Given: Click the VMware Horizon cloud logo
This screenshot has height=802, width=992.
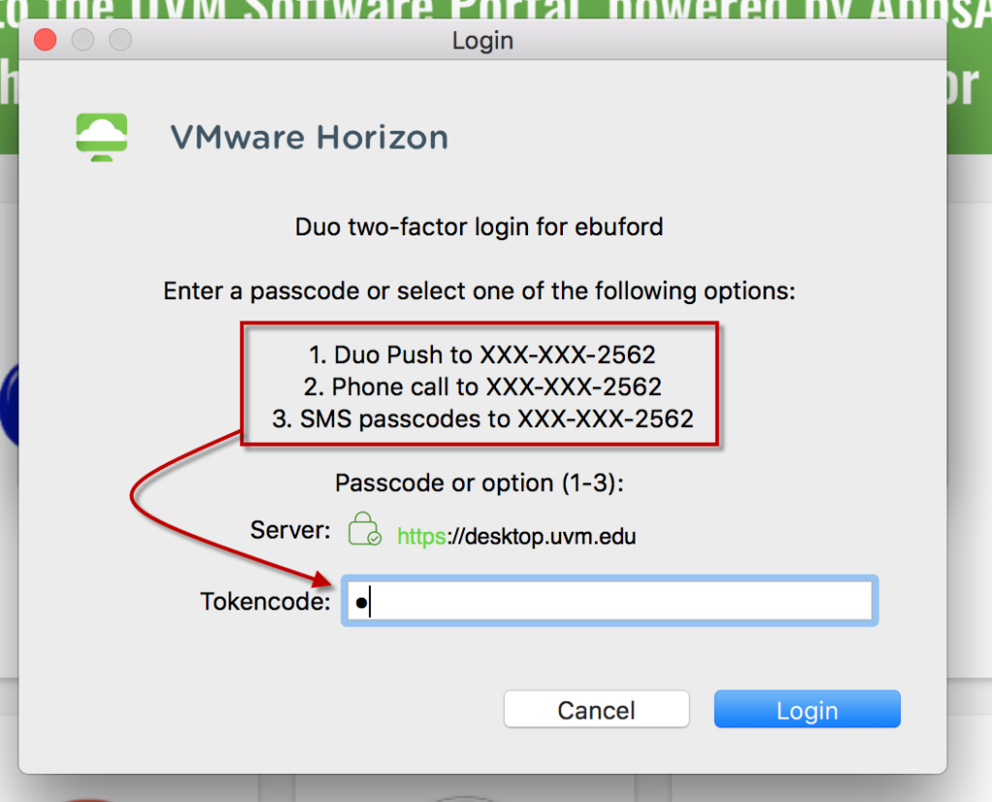Looking at the screenshot, I should tap(101, 137).
